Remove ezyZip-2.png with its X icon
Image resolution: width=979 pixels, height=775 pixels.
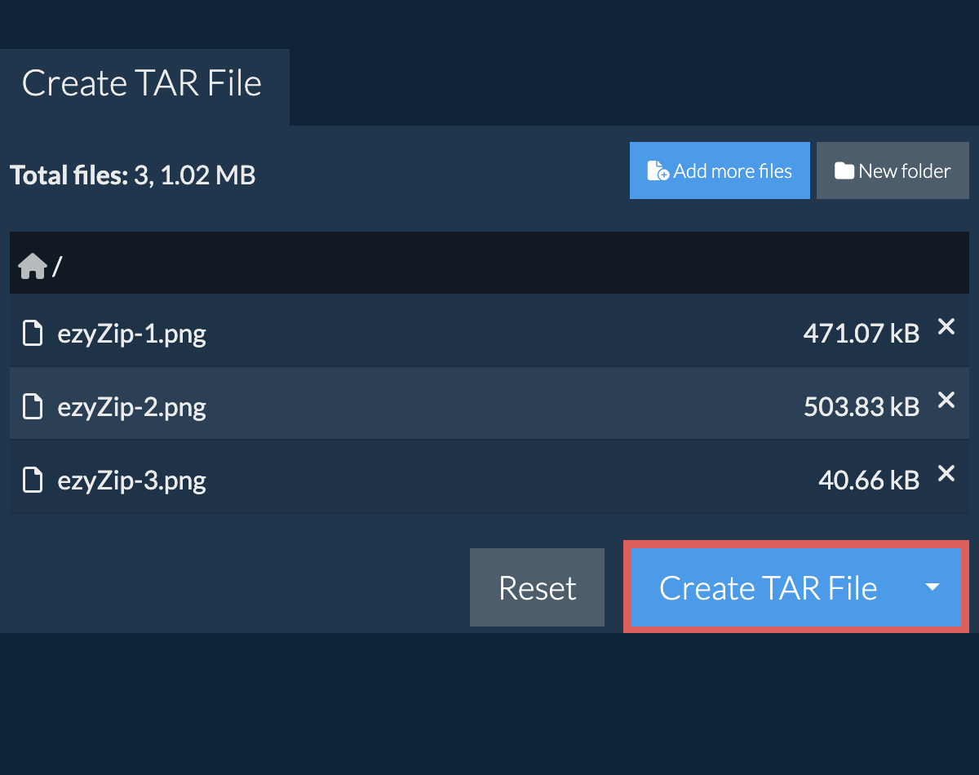tap(946, 400)
